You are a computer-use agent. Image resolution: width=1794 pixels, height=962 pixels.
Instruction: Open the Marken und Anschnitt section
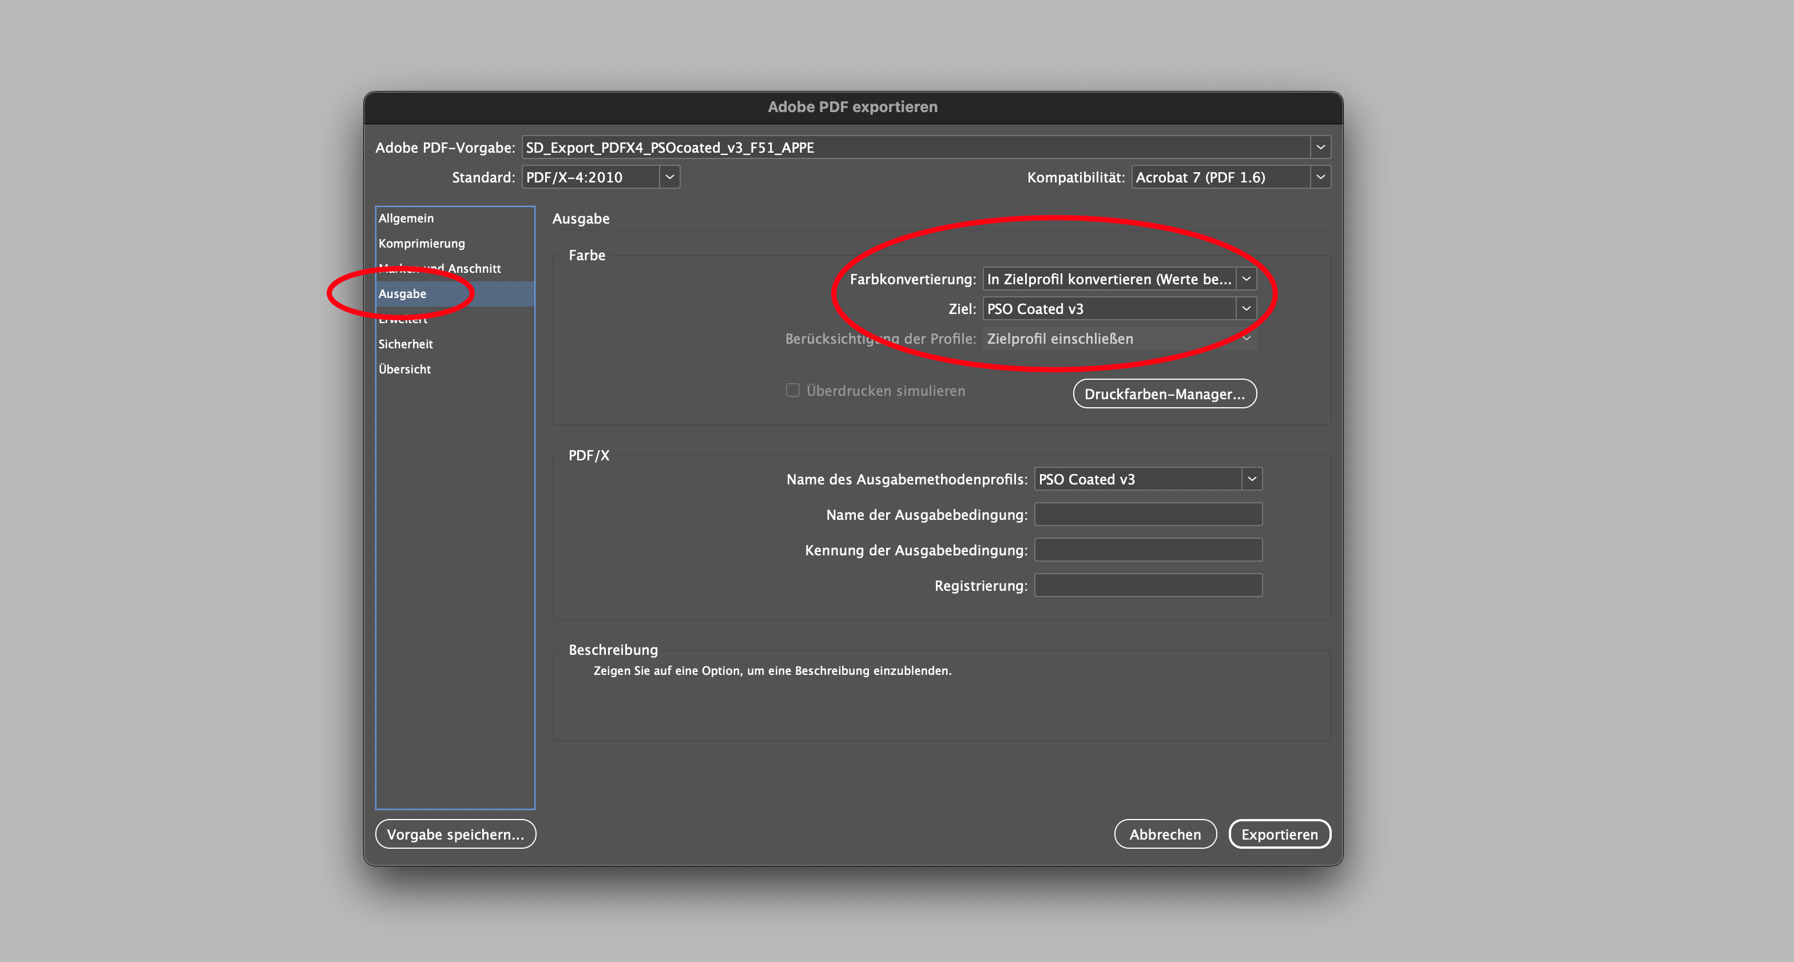coord(474,269)
